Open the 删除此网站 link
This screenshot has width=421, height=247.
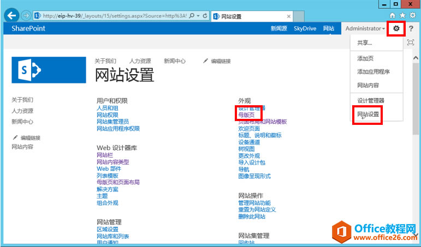coord(252,216)
